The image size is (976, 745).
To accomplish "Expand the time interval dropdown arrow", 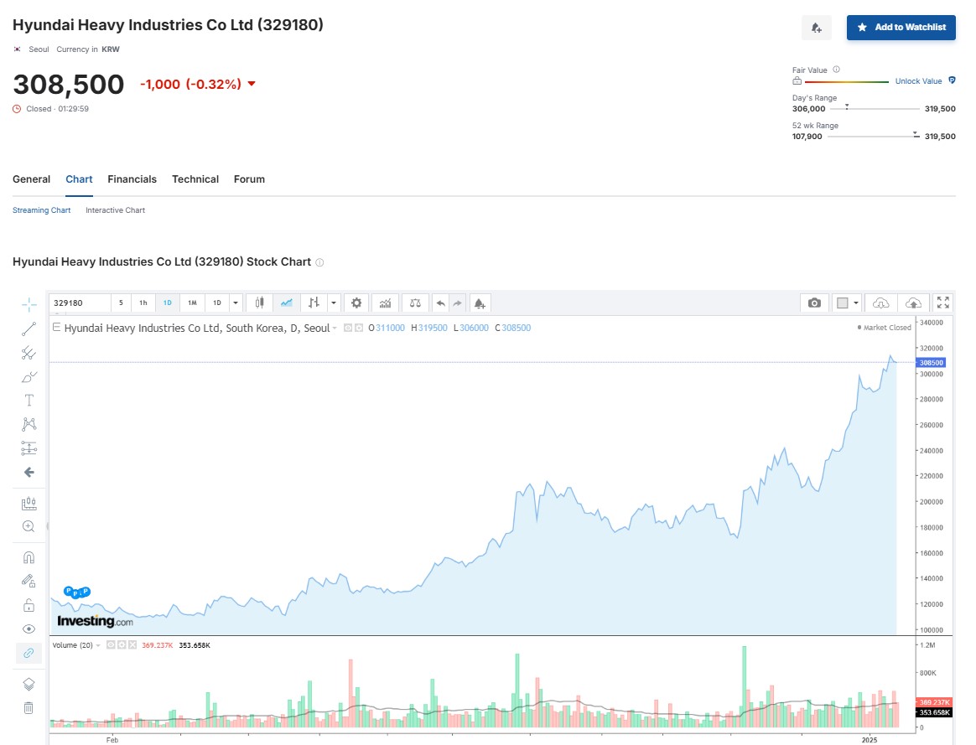I will pyautogui.click(x=236, y=303).
